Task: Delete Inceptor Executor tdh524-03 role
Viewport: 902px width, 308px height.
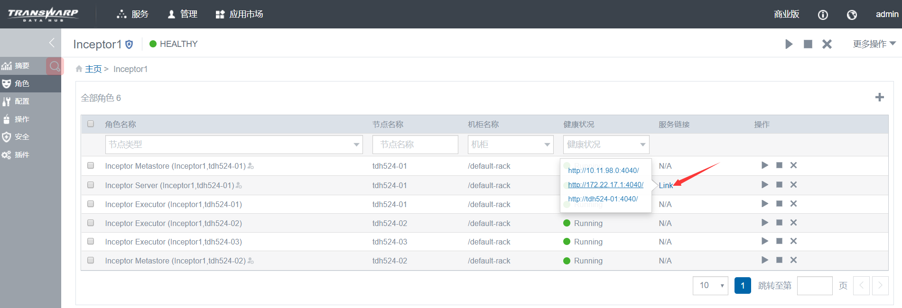Action: pyautogui.click(x=793, y=241)
